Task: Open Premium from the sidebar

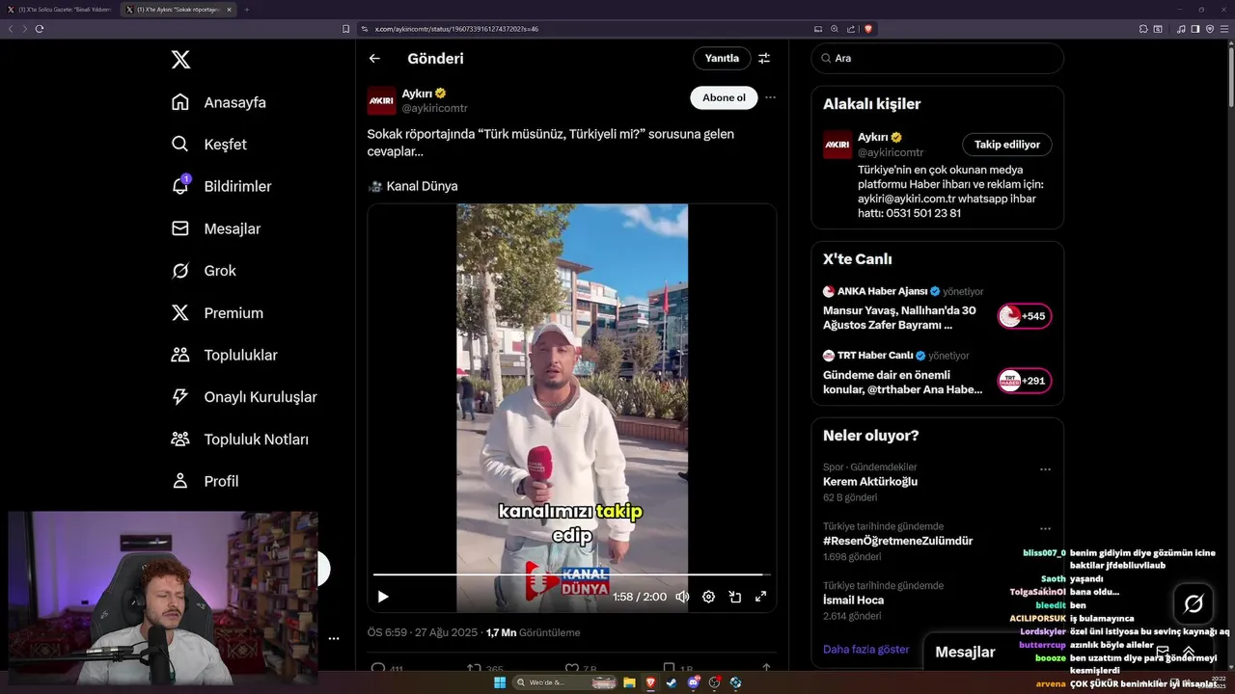Action: 217,313
